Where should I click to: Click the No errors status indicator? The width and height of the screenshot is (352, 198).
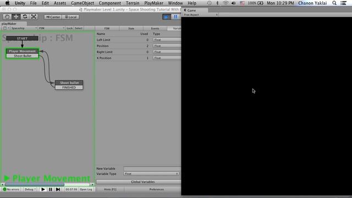(x=11, y=189)
